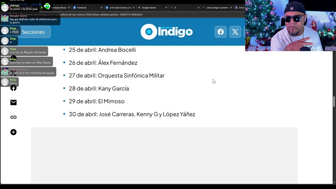Click Katya's 'hijo de Alejandro Fernández' message
The width and height of the screenshot is (336, 189).
(24, 51)
